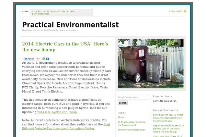The width and height of the screenshot is (206, 137).
Task: Click the recycle bins photo
Action: coord(151,64)
